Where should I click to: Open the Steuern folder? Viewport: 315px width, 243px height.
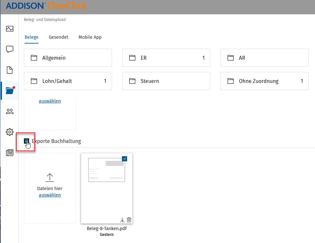coord(166,81)
